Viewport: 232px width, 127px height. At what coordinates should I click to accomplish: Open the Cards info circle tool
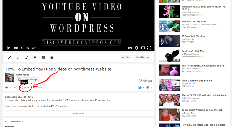pyautogui.click(x=43, y=57)
